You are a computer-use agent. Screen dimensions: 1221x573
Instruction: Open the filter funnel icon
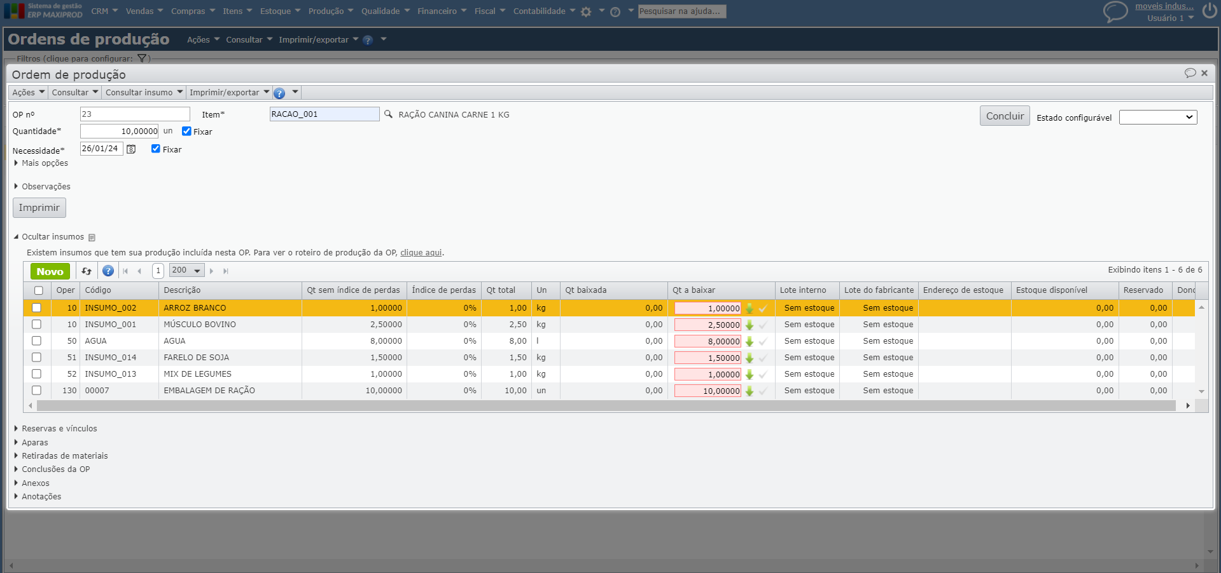142,58
